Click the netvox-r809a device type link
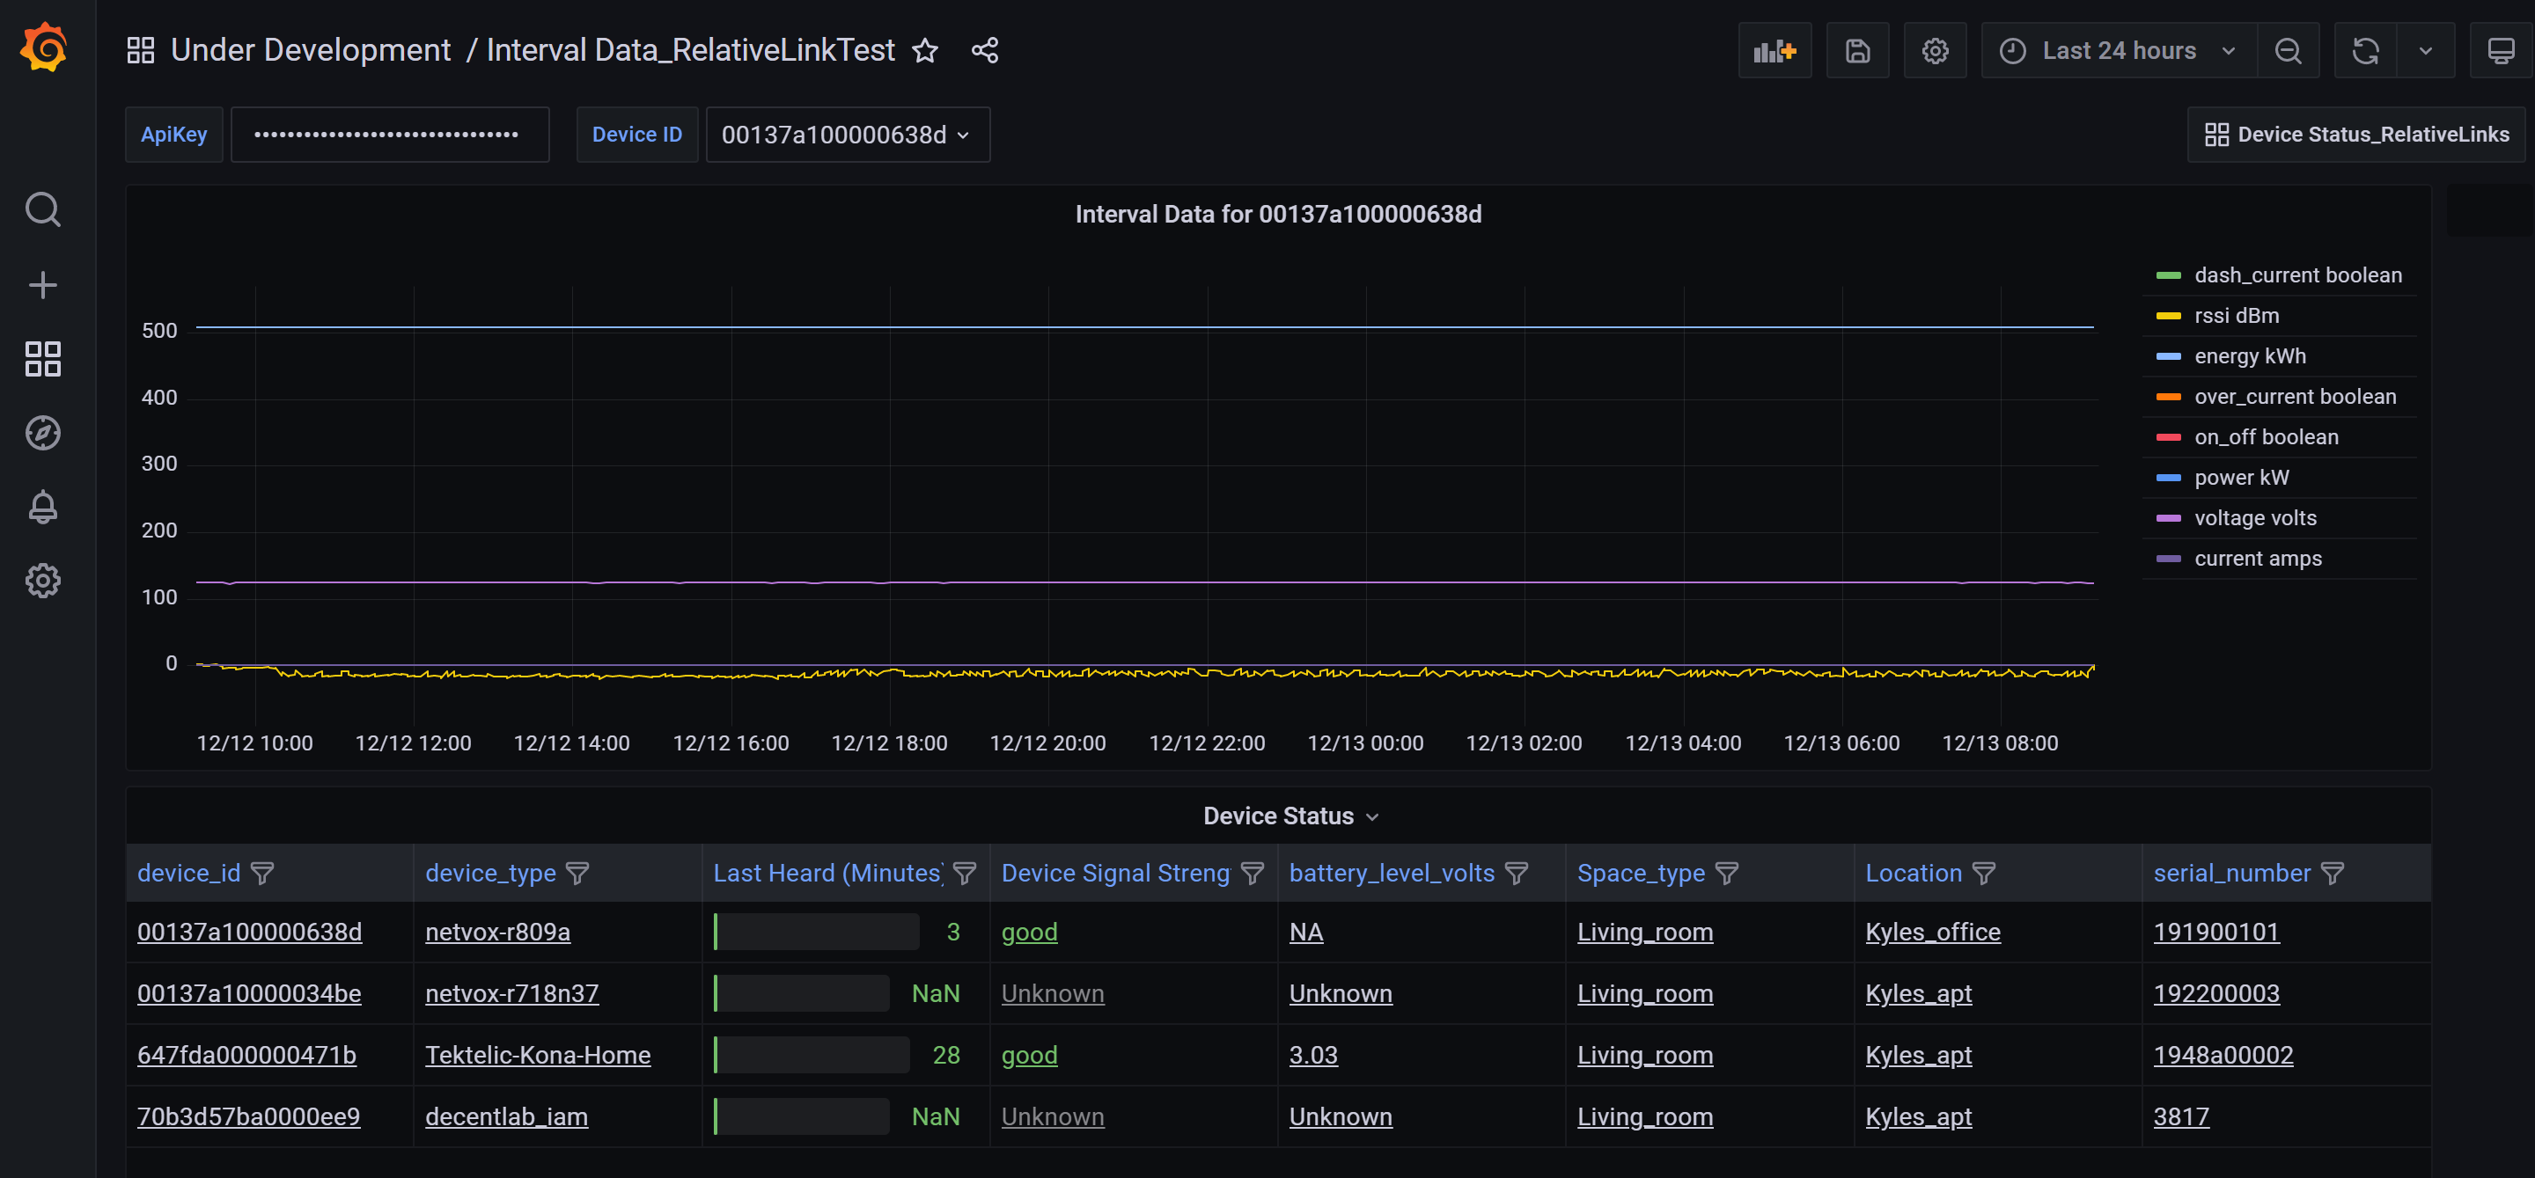 497,931
